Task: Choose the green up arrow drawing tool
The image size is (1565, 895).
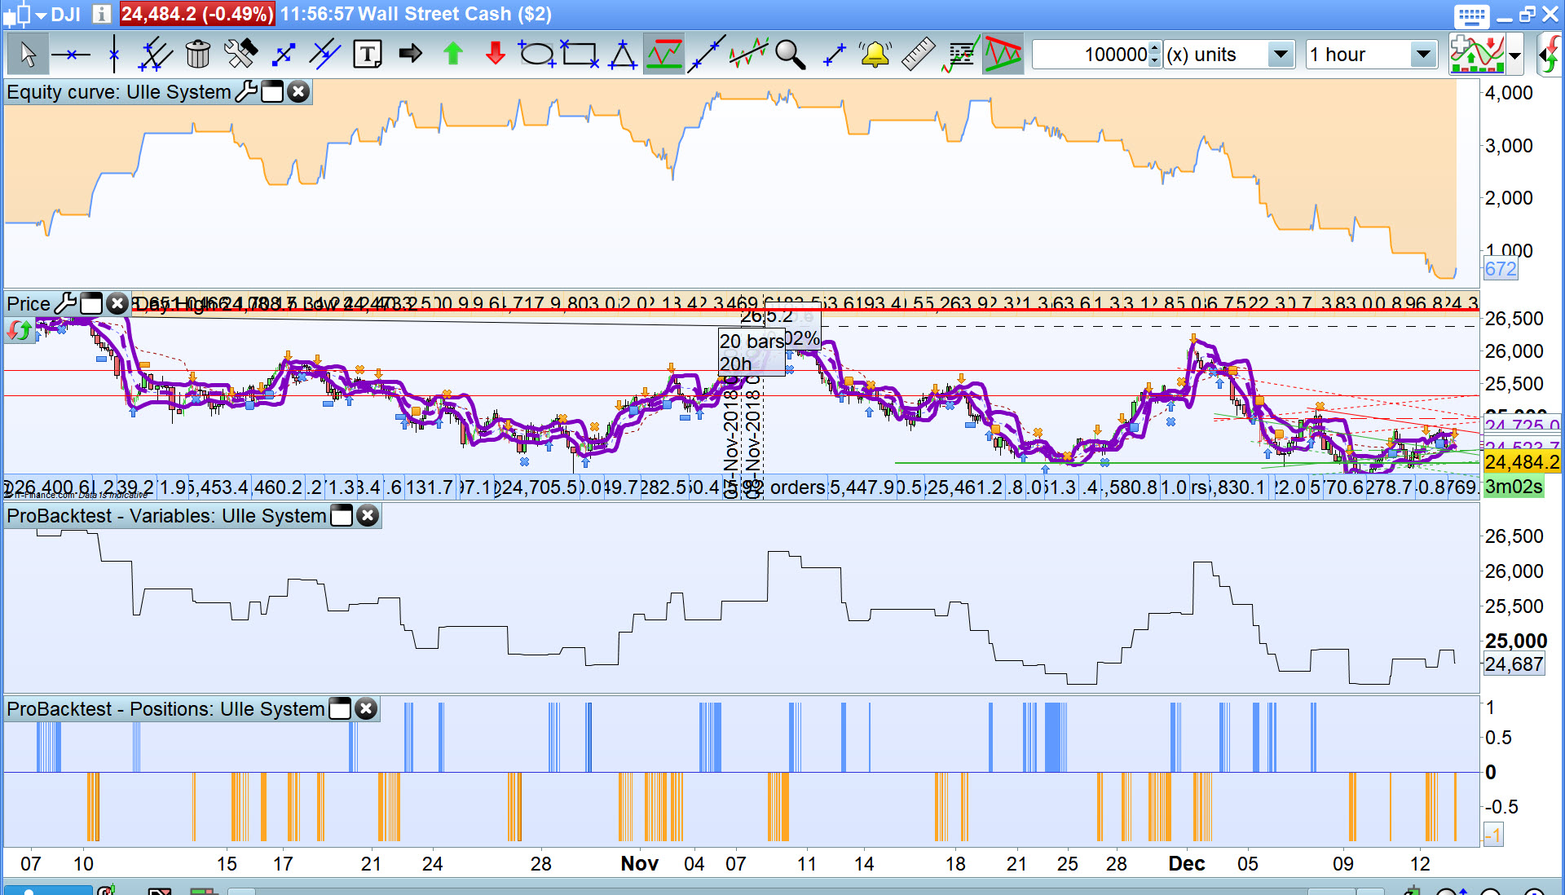Action: (x=453, y=55)
